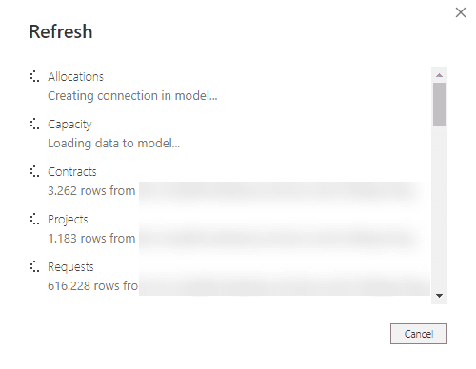Close the Refresh dialog
Viewport: 476px width, 369px height.
coord(461,12)
